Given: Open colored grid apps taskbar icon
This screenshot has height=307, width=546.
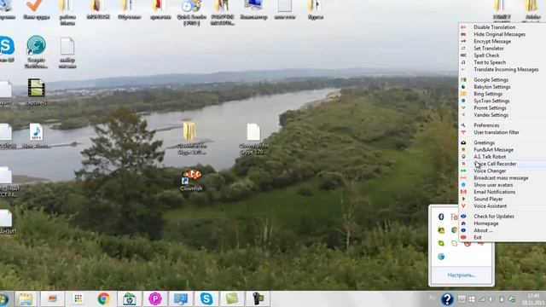Looking at the screenshot, I should click(x=78, y=299).
